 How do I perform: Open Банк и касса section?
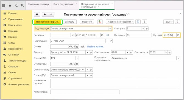15,25
